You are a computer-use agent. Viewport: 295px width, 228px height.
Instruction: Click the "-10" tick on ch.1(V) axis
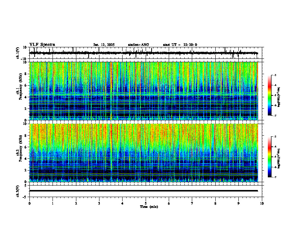click(x=24, y=59)
